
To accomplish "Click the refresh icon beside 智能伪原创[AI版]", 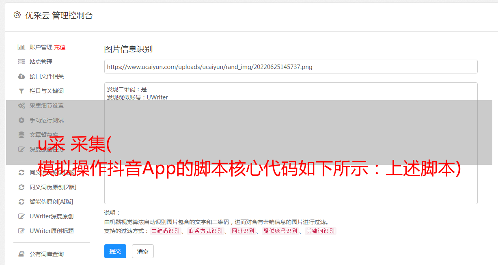I will coord(22,202).
